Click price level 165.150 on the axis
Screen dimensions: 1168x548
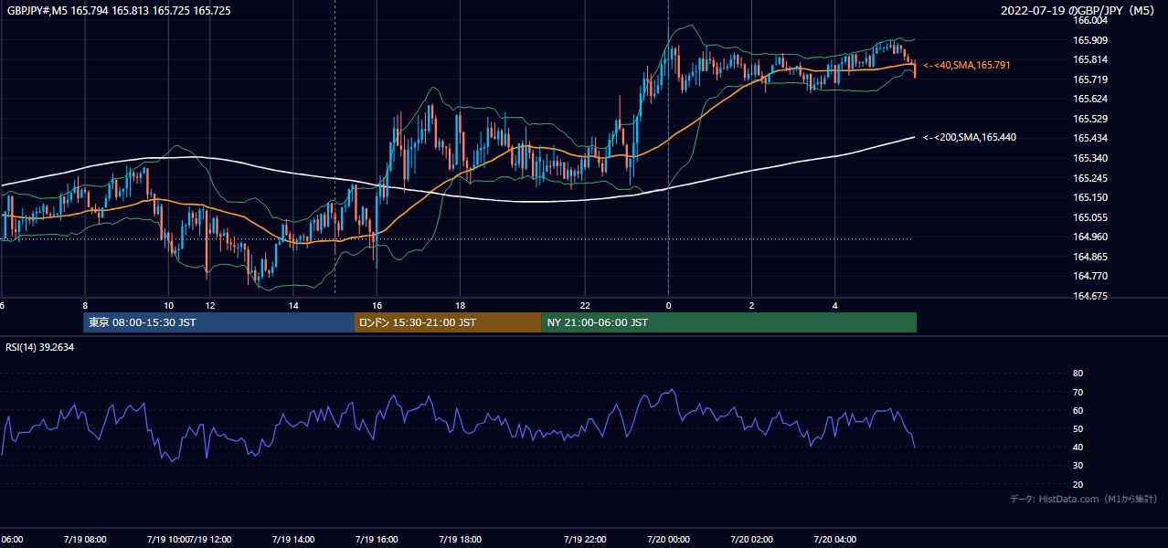point(1091,197)
